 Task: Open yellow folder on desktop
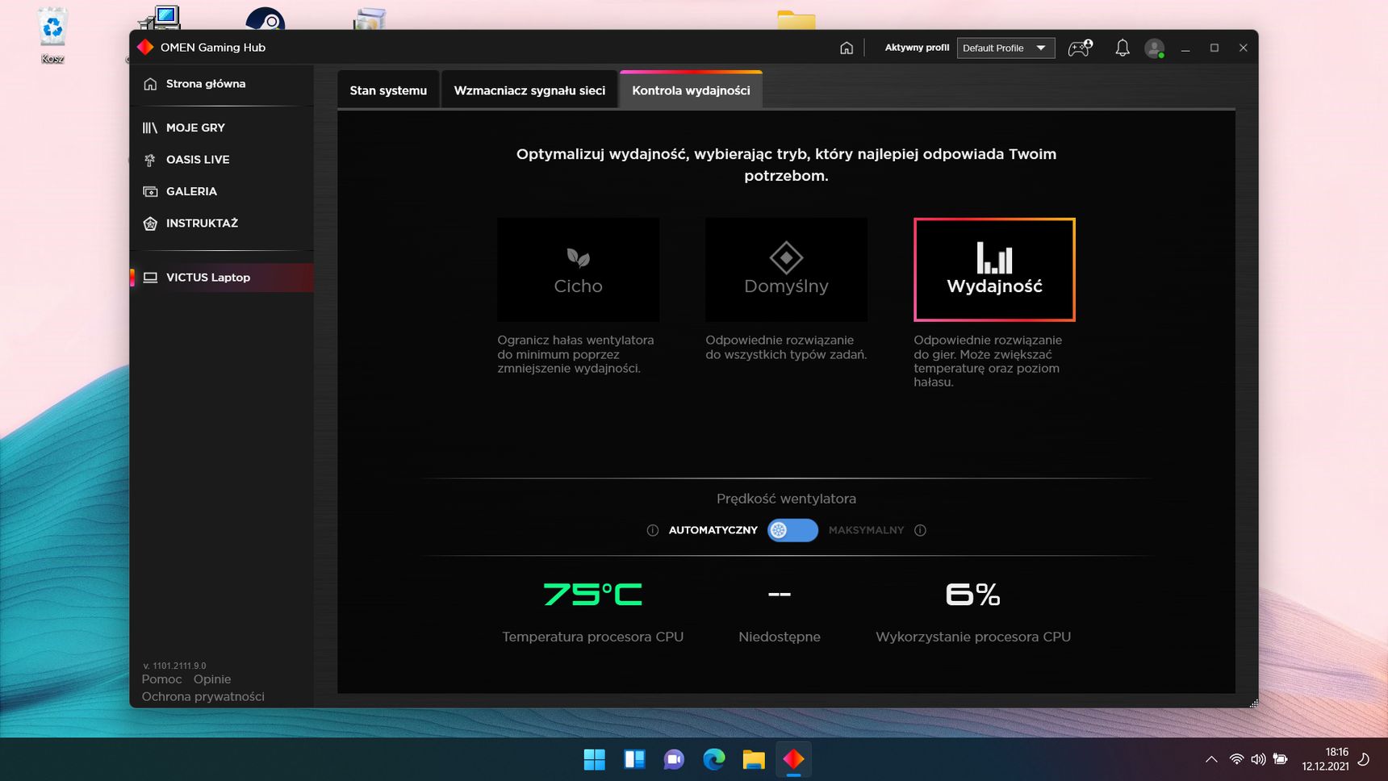(x=796, y=20)
